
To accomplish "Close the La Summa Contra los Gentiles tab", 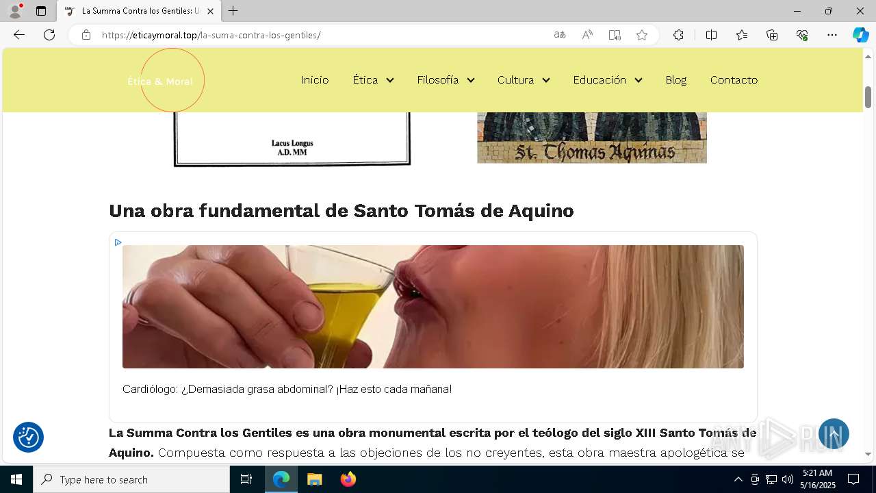I will [210, 11].
